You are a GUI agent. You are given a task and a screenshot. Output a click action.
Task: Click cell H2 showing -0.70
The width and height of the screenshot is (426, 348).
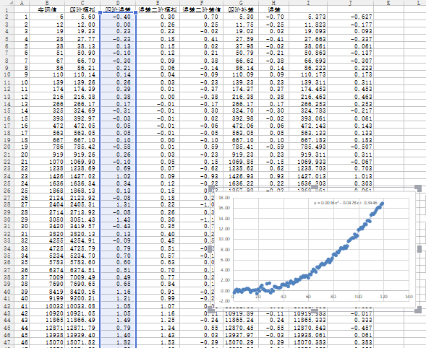click(x=273, y=17)
